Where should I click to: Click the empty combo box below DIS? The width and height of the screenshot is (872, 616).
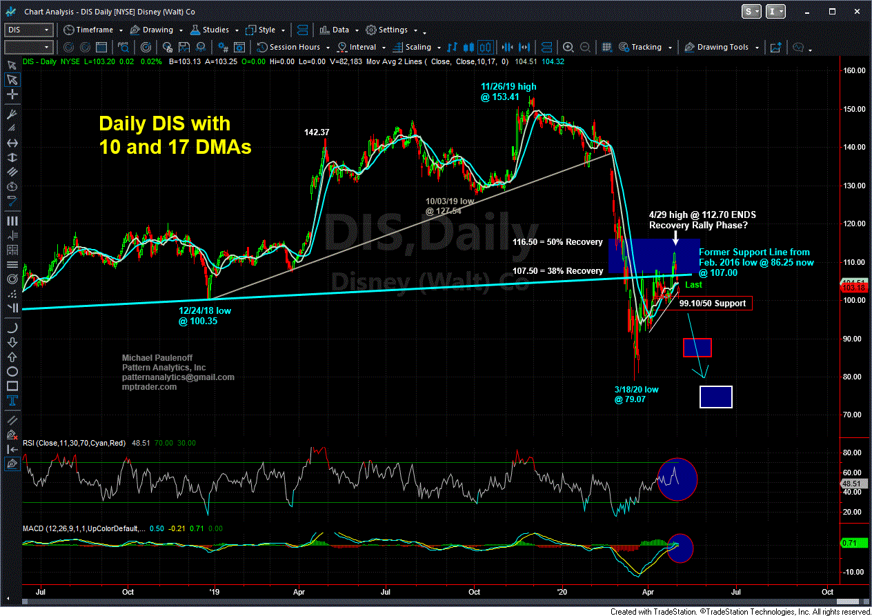28,47
